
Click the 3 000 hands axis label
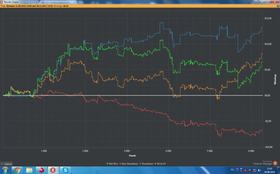click(127, 151)
